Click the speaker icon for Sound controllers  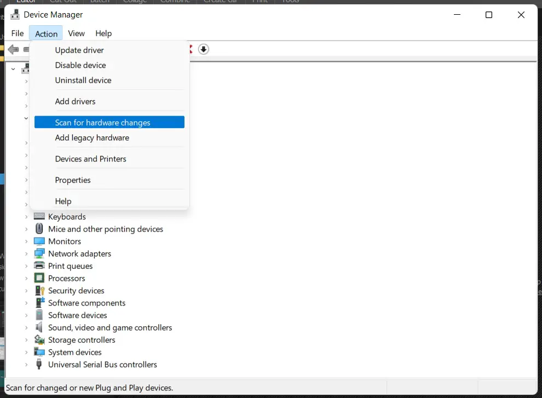(39, 327)
